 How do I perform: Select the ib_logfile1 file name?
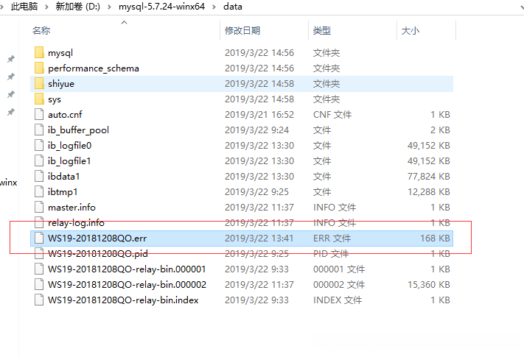click(69, 160)
